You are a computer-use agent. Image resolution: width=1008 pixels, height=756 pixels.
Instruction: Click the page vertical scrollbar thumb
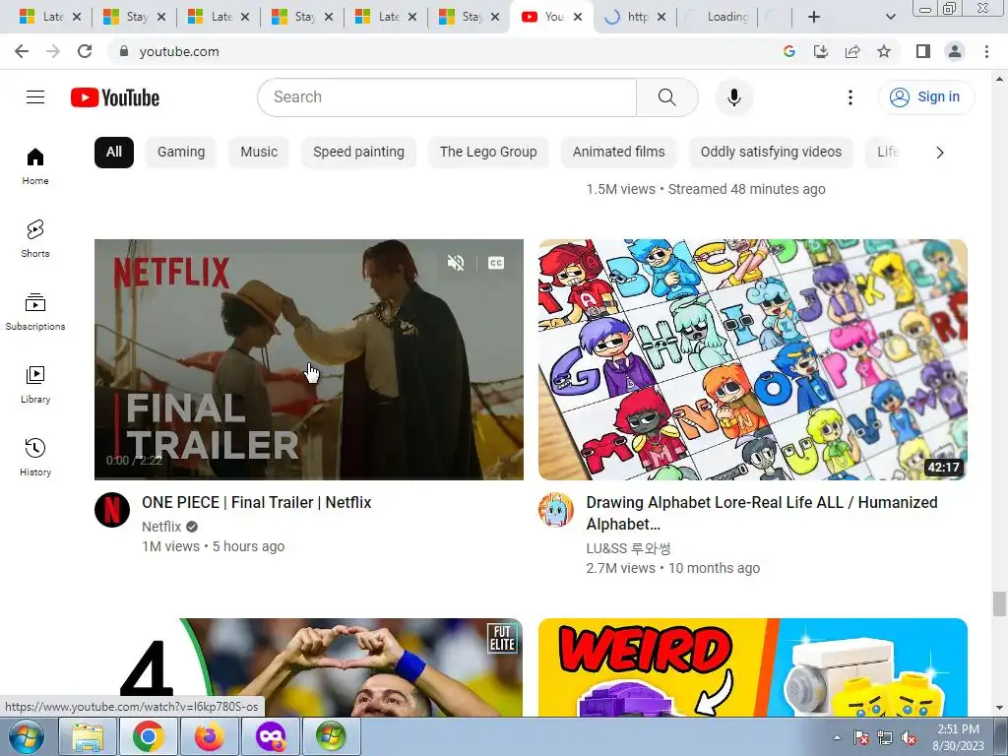999,603
